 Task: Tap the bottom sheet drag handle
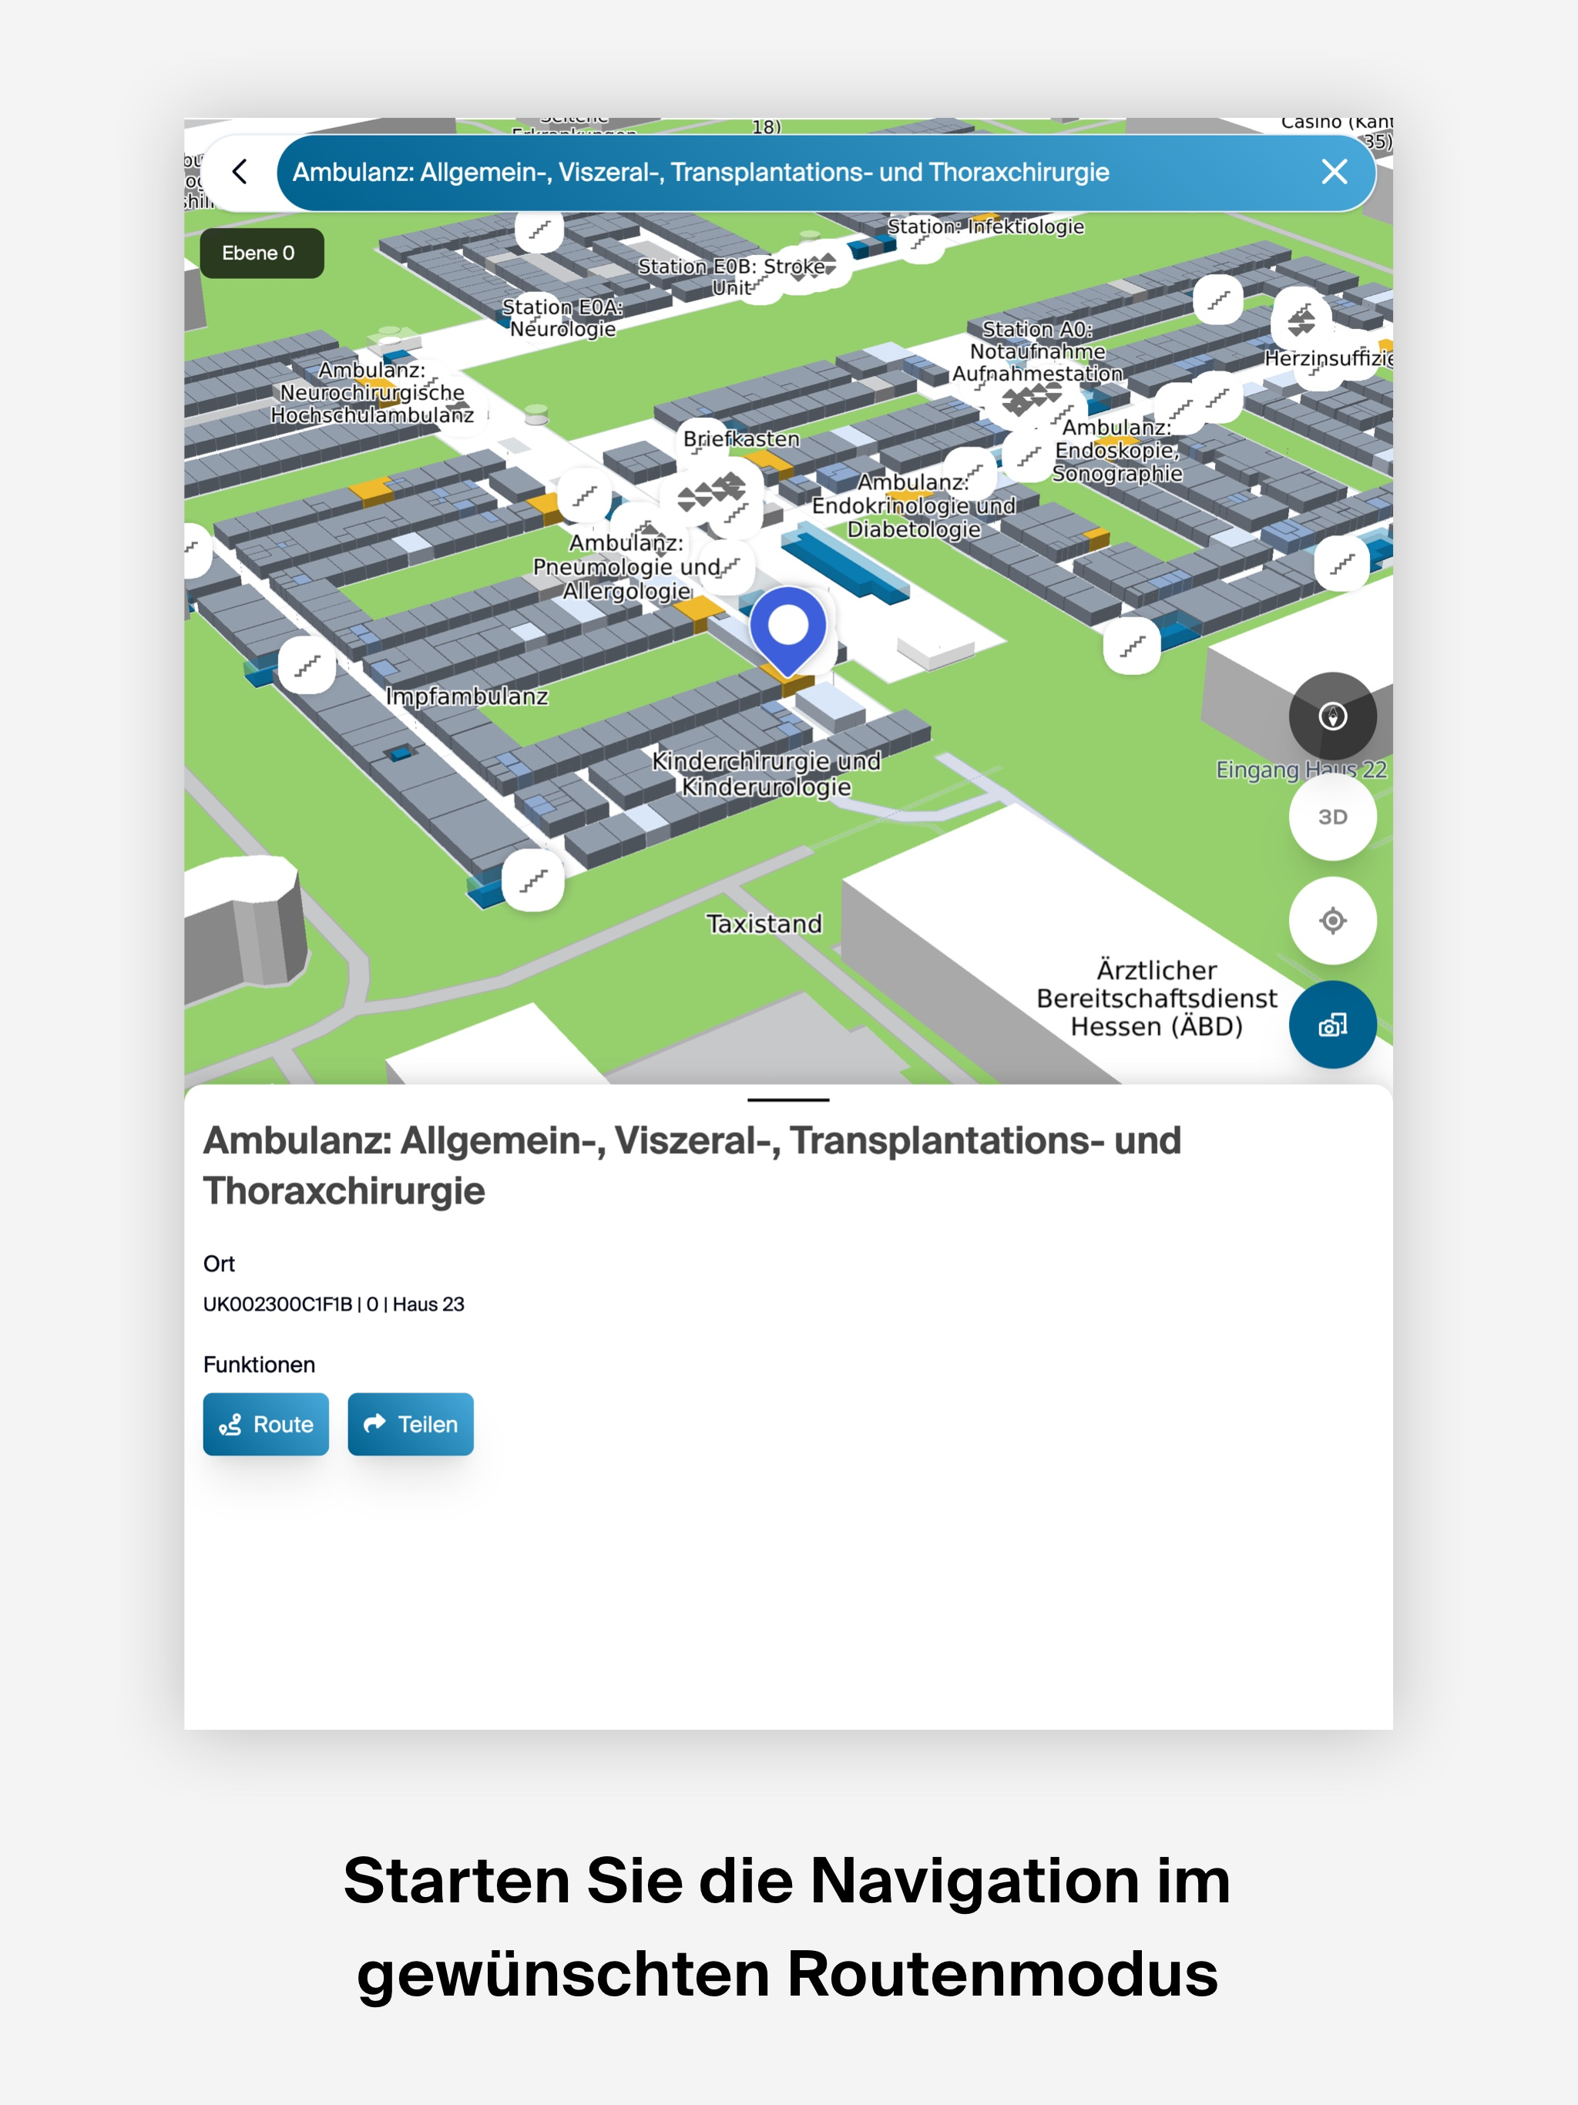788,1100
